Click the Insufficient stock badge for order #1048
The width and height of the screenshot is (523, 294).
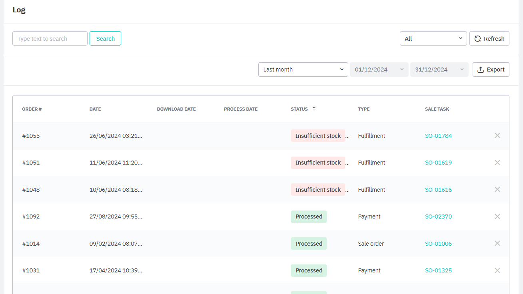coord(318,190)
